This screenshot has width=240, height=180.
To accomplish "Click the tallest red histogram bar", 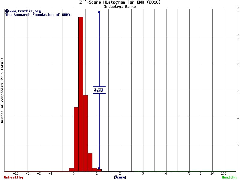I will coord(81,94).
